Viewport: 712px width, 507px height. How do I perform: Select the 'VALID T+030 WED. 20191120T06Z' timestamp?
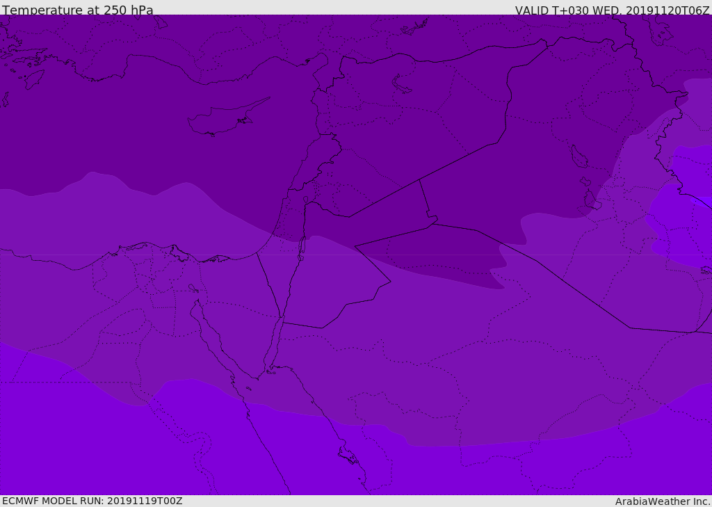coord(612,10)
